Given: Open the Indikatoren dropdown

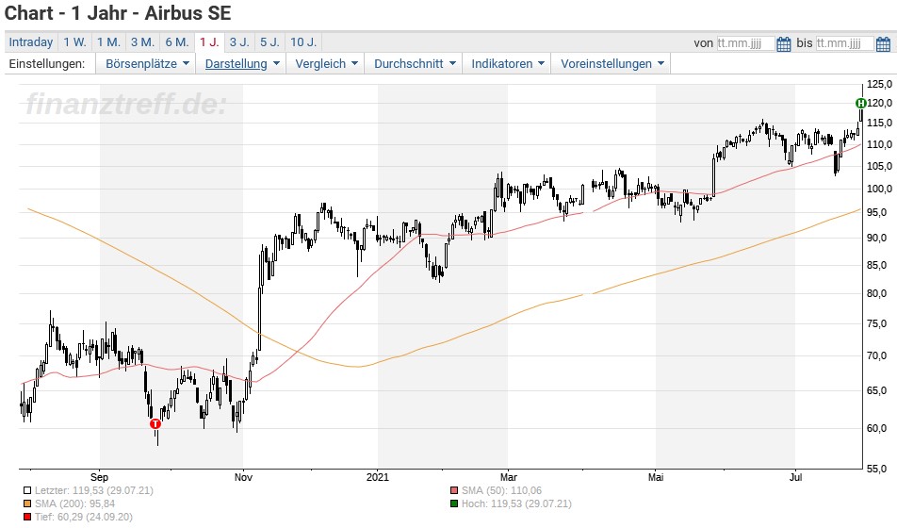Looking at the screenshot, I should pos(508,63).
